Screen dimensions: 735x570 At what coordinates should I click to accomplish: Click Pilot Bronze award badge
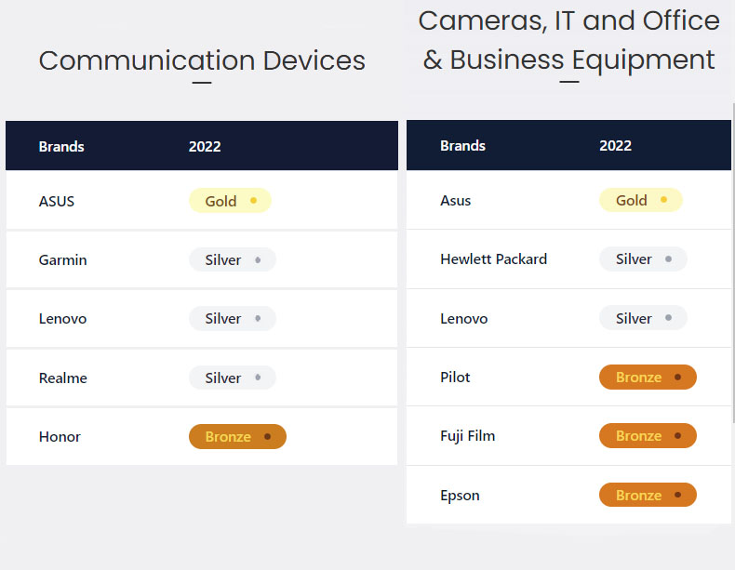pos(648,378)
